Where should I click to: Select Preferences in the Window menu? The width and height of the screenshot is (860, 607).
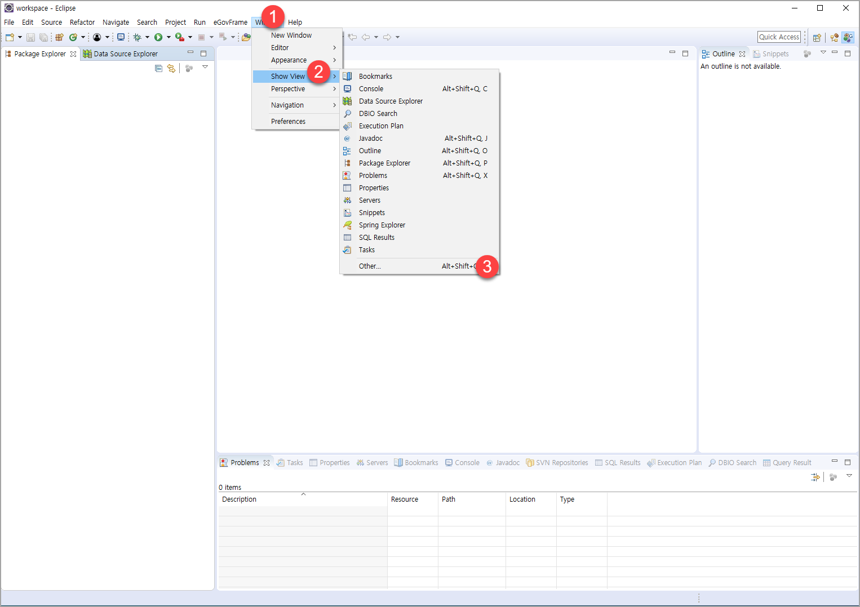point(296,122)
